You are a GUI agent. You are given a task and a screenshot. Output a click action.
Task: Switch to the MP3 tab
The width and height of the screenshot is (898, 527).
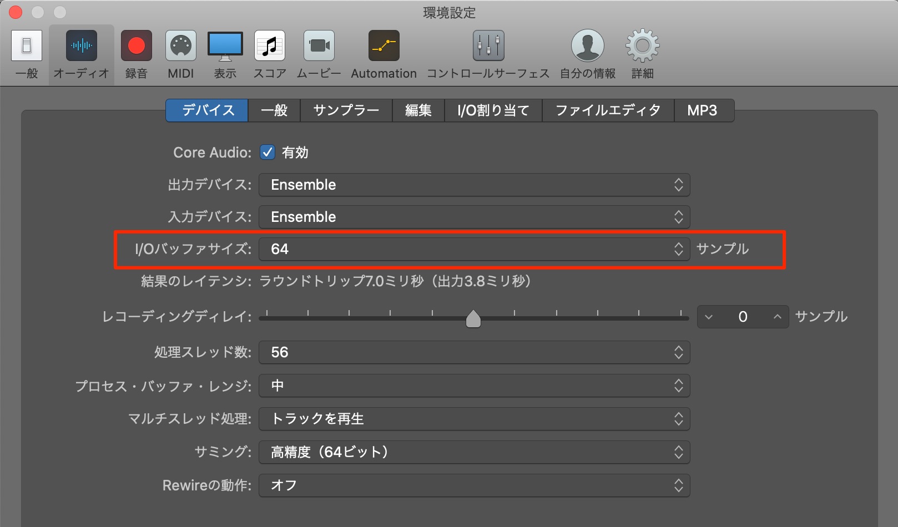pos(704,110)
